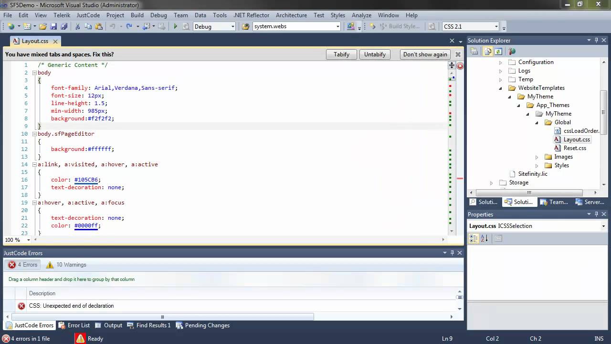611x344 pixels.
Task: Select Reset.css in Solution Explorer
Action: pyautogui.click(x=575, y=148)
